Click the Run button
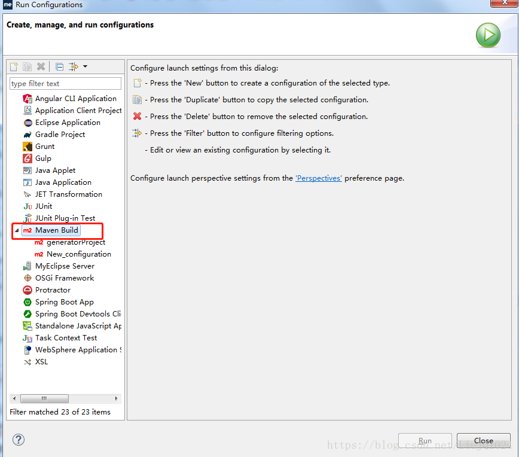 425,441
